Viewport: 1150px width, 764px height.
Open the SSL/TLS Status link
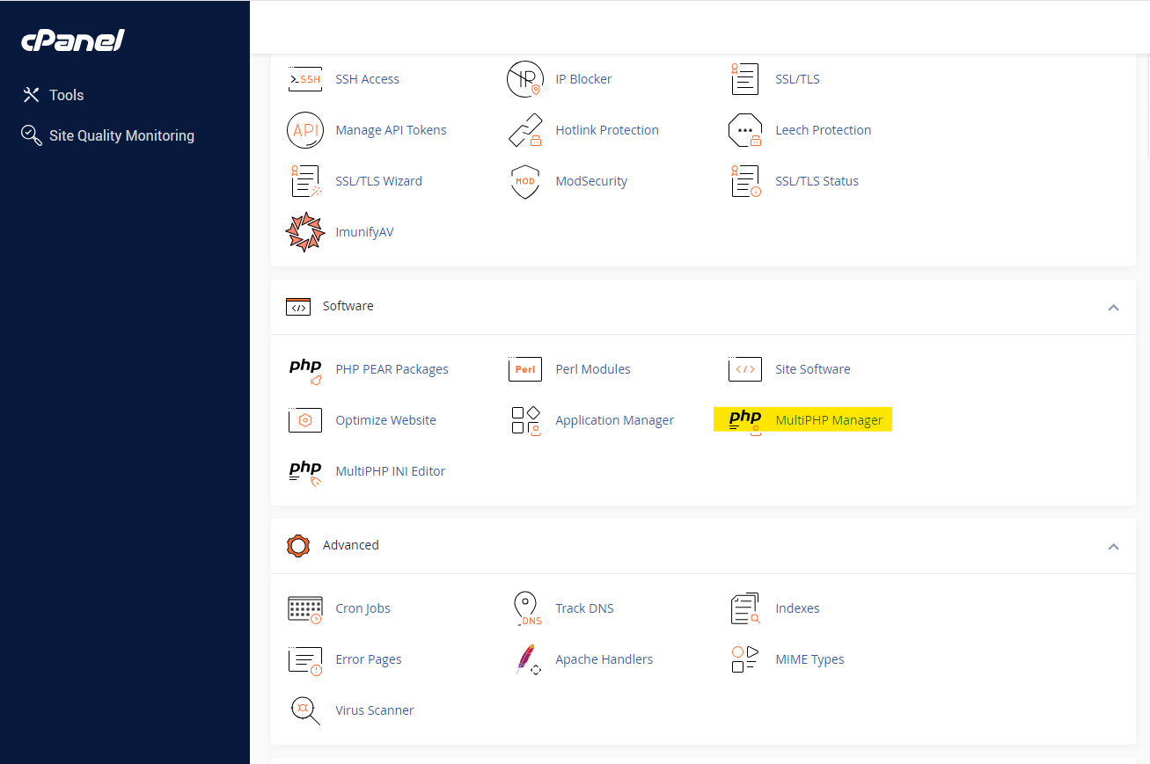(x=817, y=180)
